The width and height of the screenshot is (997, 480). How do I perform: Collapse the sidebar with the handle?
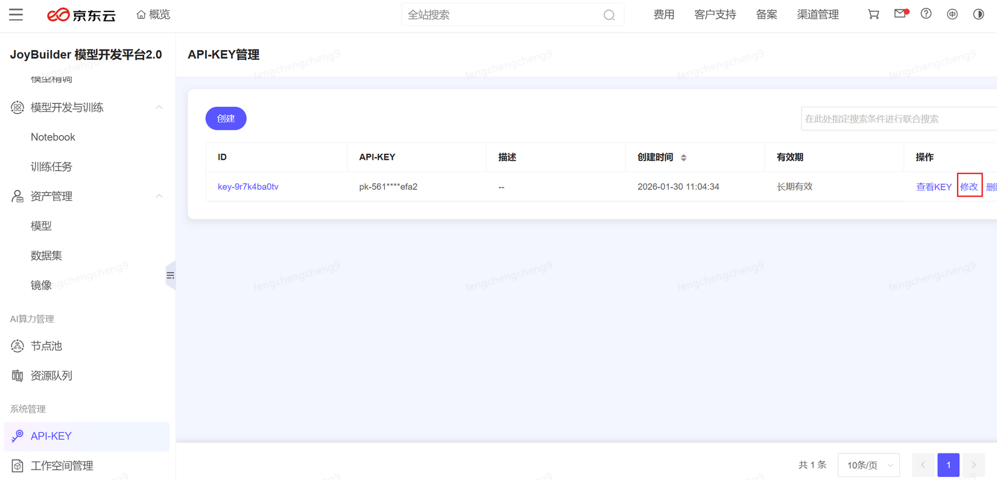(x=171, y=276)
